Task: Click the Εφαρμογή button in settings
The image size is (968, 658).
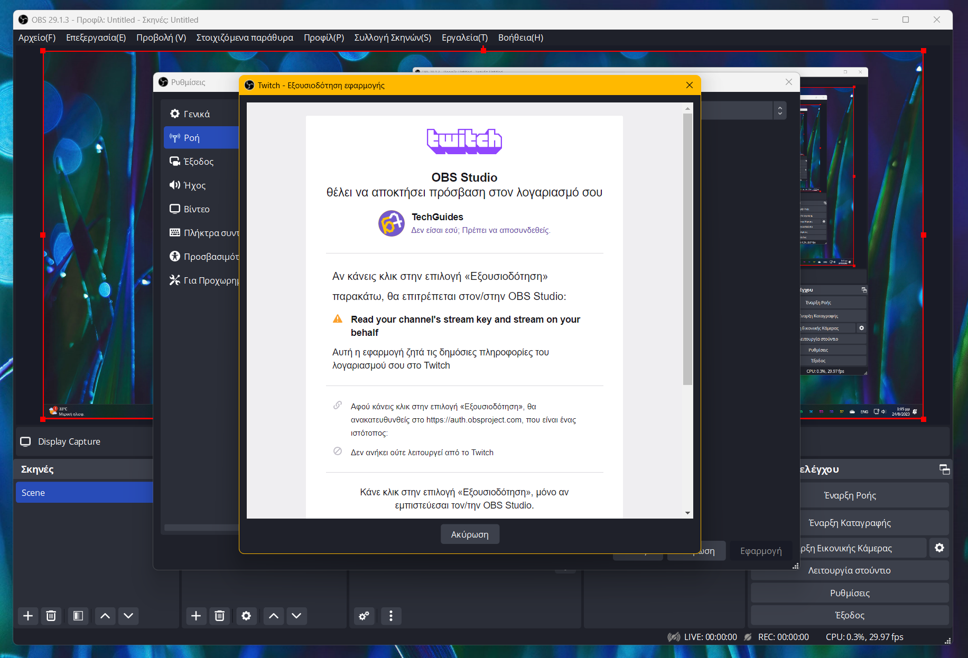Action: (761, 551)
